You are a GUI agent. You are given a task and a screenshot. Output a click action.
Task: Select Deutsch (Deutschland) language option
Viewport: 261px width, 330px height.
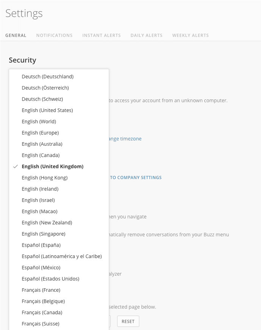point(47,77)
